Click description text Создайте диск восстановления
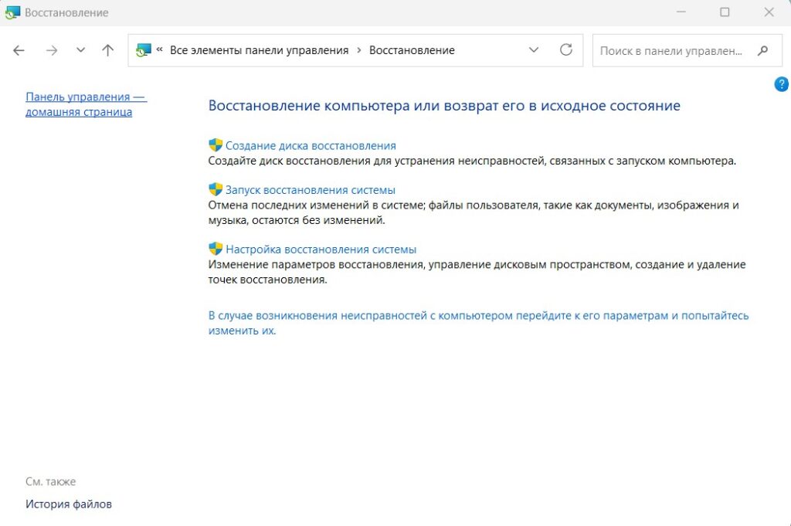 click(x=472, y=161)
